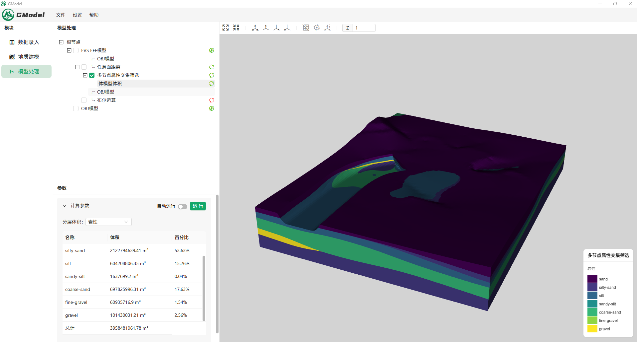
Task: Click the axes info icon in toolbar
Action: pos(328,28)
